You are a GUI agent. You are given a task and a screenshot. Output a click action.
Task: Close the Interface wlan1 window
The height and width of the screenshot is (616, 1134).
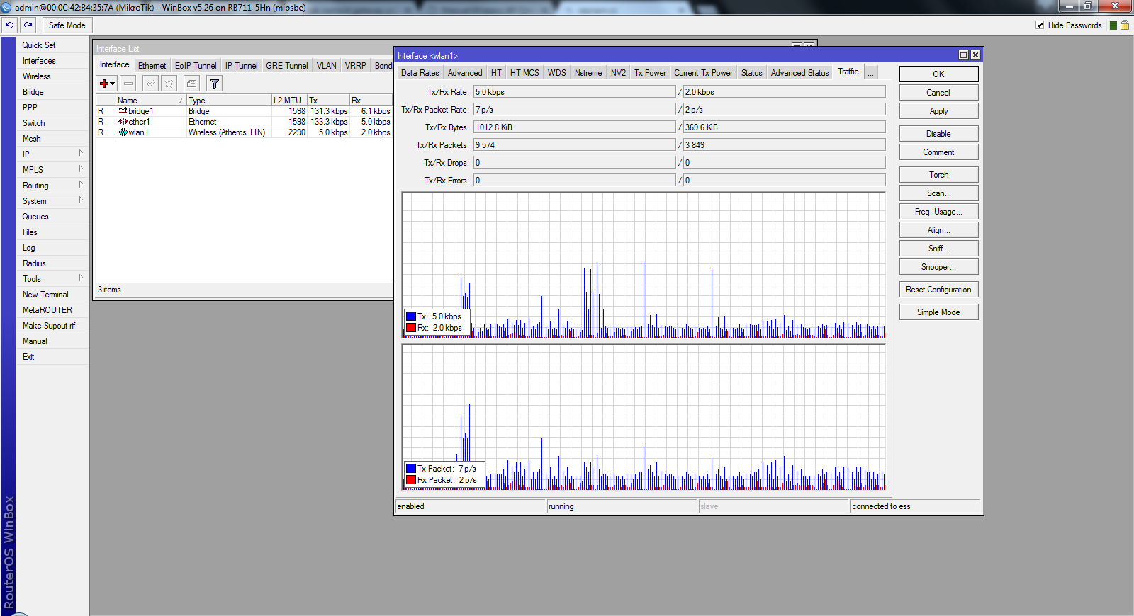pyautogui.click(x=975, y=55)
